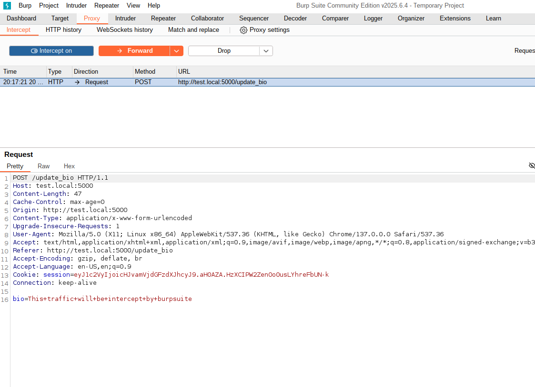Click the request line POST /update_bio HTTP/1.1
535x387 pixels.
click(x=61, y=178)
